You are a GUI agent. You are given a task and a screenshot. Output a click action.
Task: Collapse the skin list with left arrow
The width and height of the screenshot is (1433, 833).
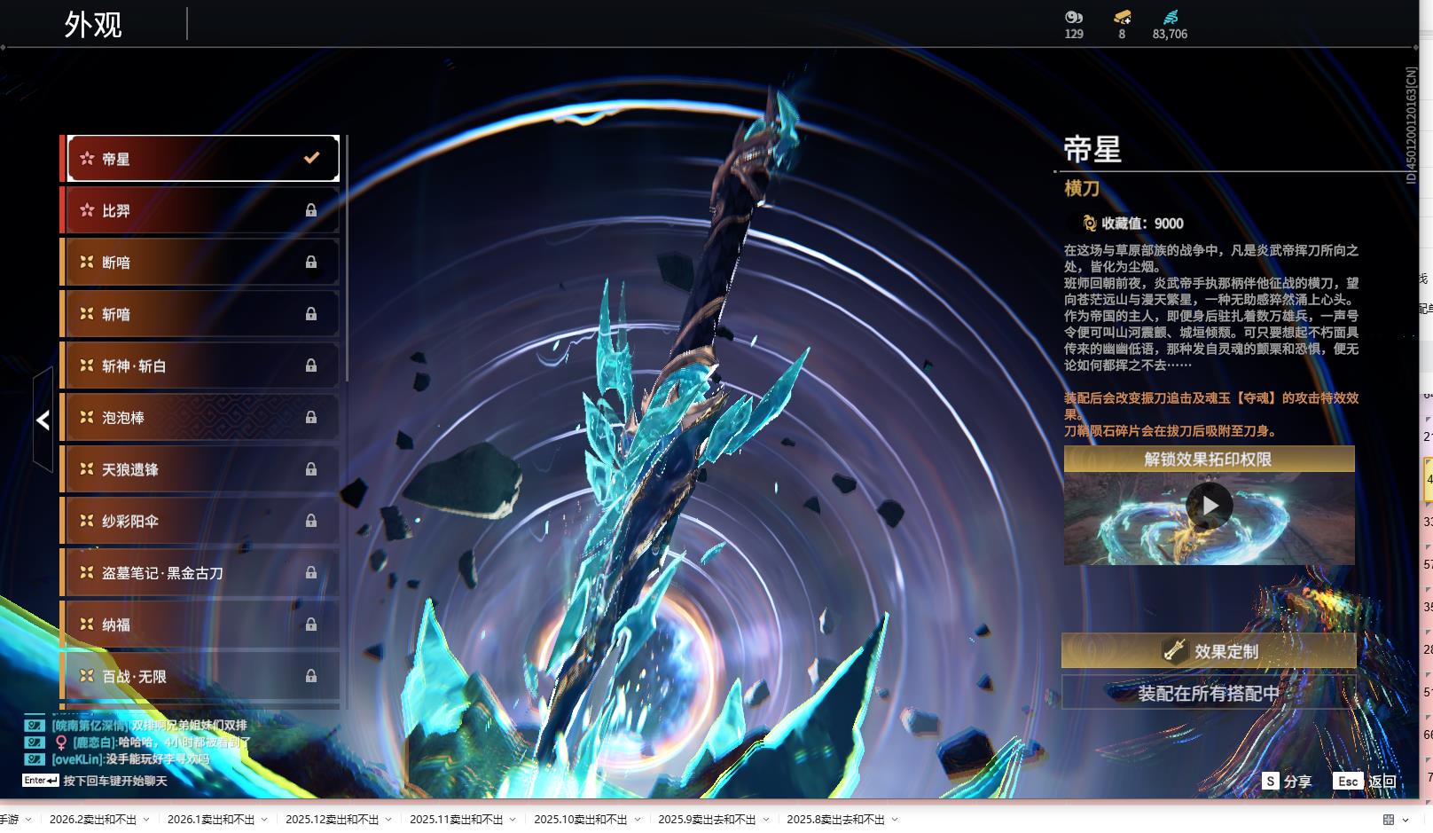43,420
